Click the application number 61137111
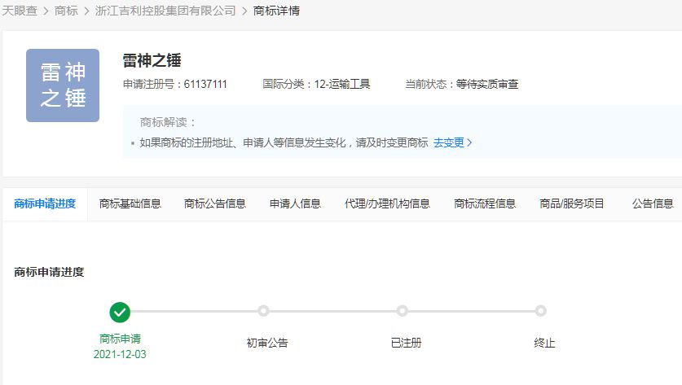Viewport: 682px width, 385px height. 205,84
